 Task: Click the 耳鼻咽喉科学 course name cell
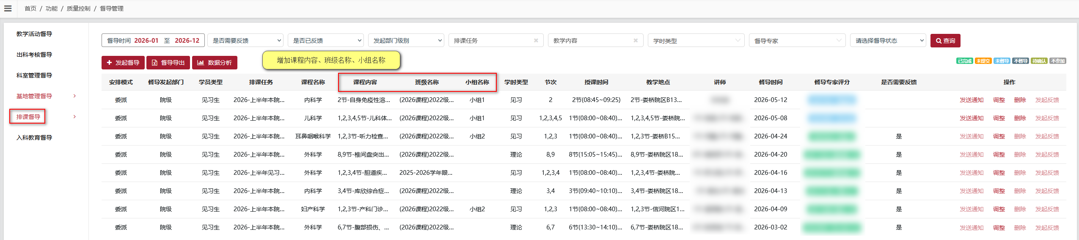[313, 136]
